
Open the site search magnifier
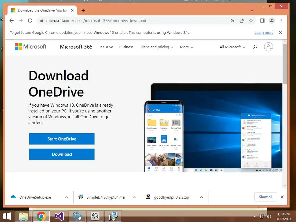click(x=255, y=47)
